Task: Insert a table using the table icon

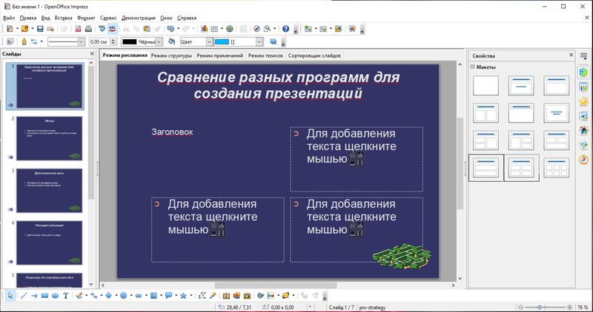Action: pyautogui.click(x=214, y=29)
